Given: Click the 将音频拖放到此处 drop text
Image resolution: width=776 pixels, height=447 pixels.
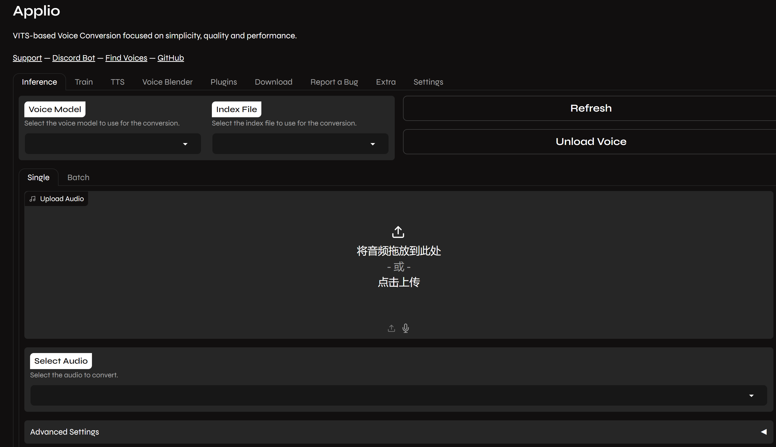Looking at the screenshot, I should (x=399, y=251).
